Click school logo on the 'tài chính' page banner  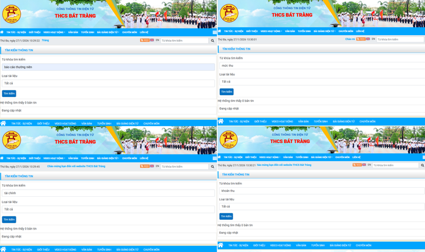[x=12, y=141]
